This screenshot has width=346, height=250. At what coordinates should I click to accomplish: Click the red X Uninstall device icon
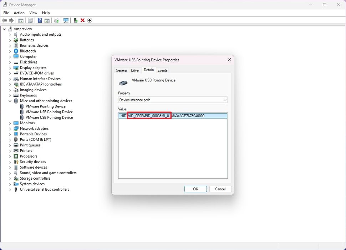[82, 20]
